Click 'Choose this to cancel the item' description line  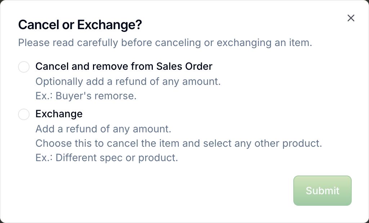pos(179,144)
